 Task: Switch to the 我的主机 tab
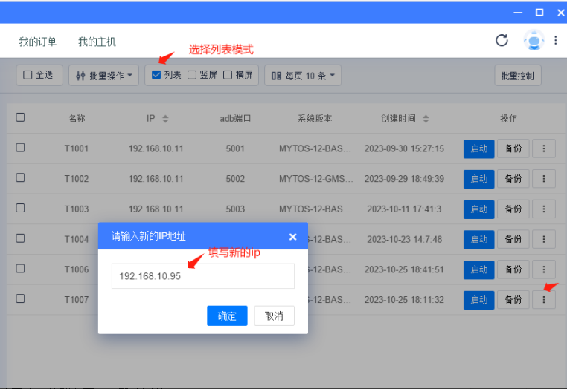pyautogui.click(x=97, y=42)
